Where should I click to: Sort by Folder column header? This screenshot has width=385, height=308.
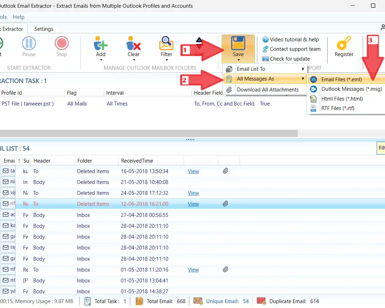[96, 160]
